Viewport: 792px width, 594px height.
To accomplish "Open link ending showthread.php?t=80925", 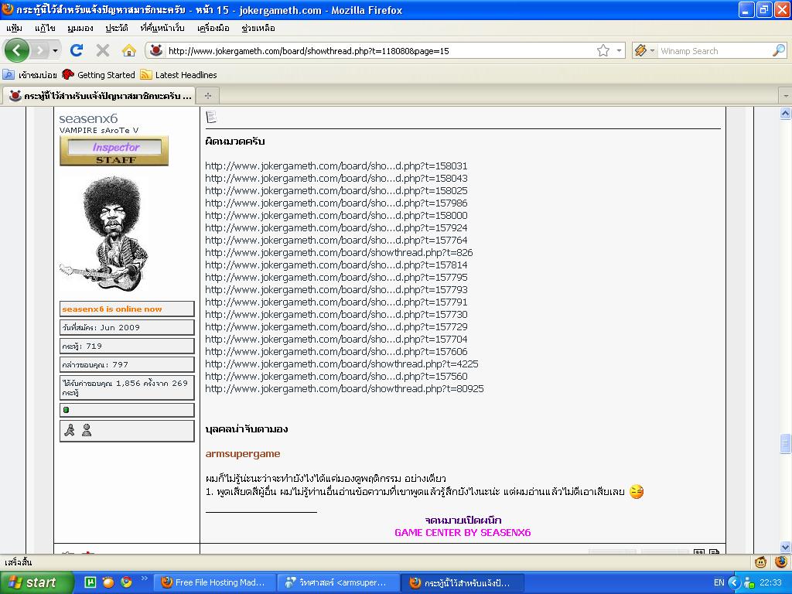I will click(x=344, y=388).
